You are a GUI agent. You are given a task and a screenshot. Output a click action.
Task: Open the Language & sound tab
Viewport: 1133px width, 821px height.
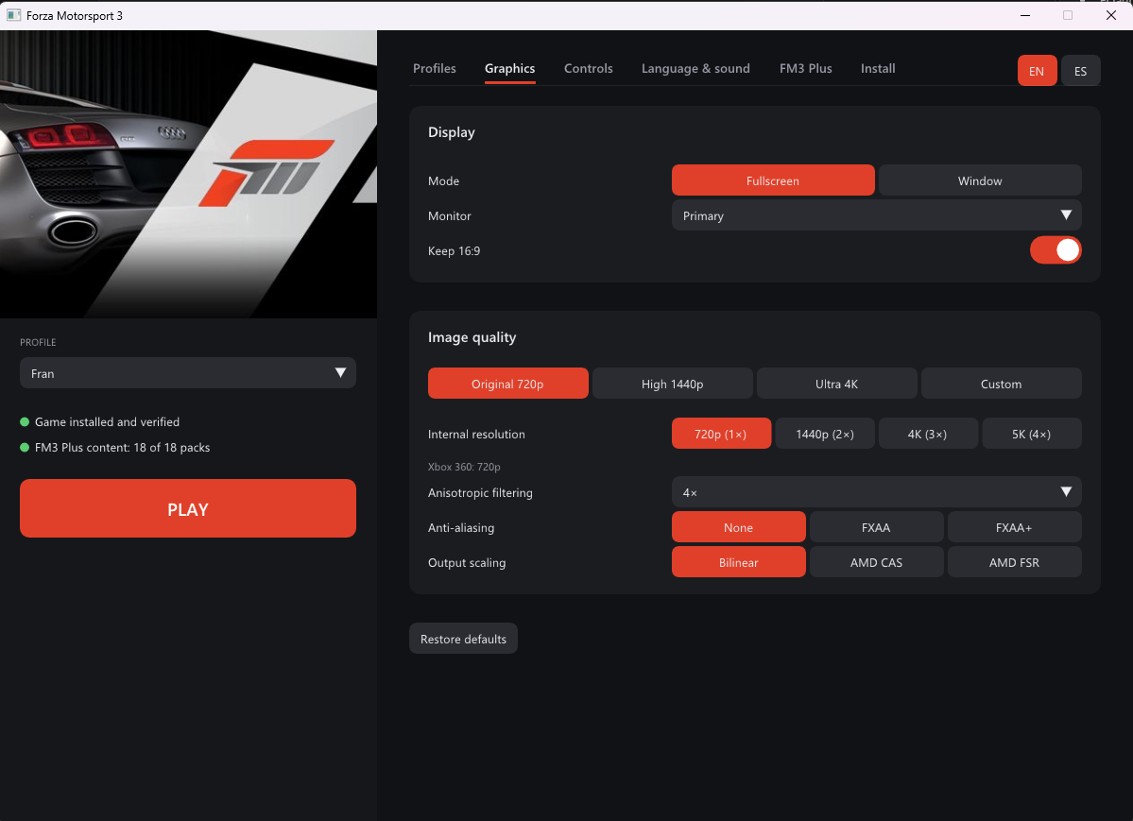695,69
